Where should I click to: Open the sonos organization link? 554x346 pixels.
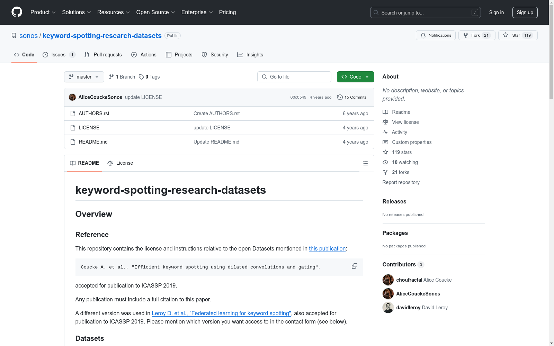click(x=28, y=36)
